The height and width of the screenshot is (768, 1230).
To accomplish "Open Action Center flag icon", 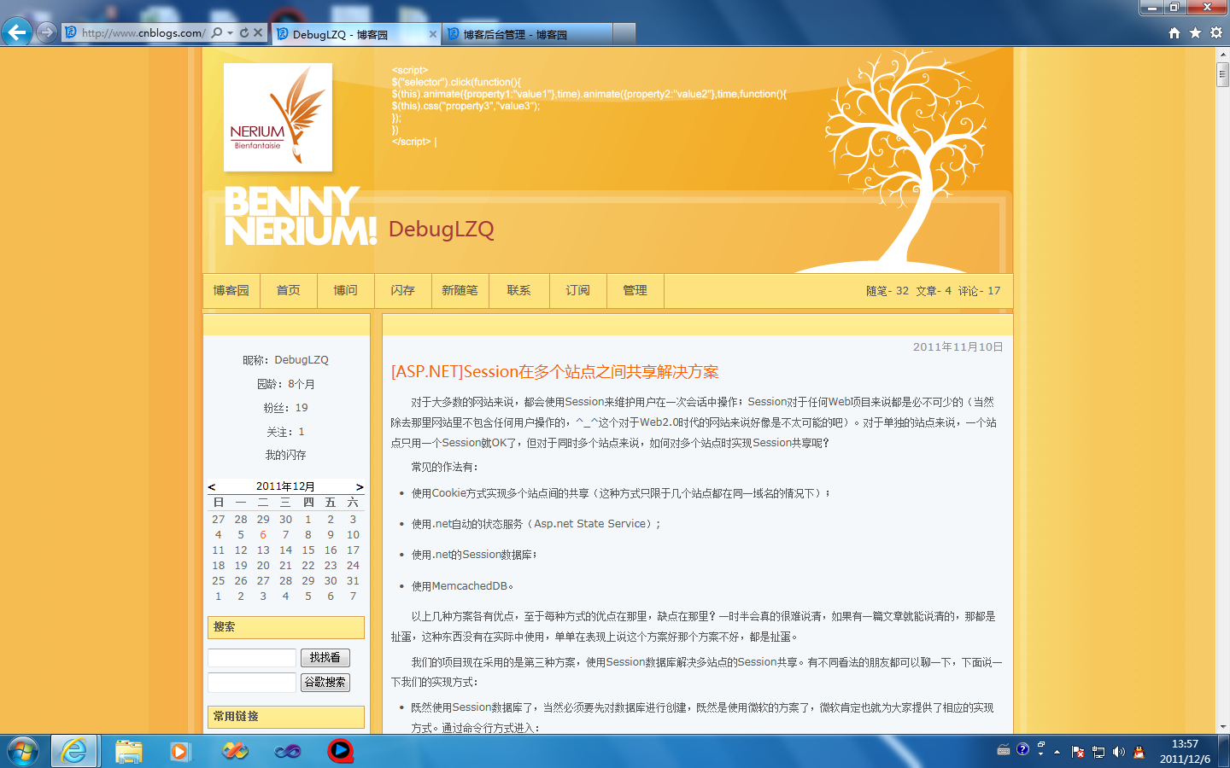I will (1078, 752).
